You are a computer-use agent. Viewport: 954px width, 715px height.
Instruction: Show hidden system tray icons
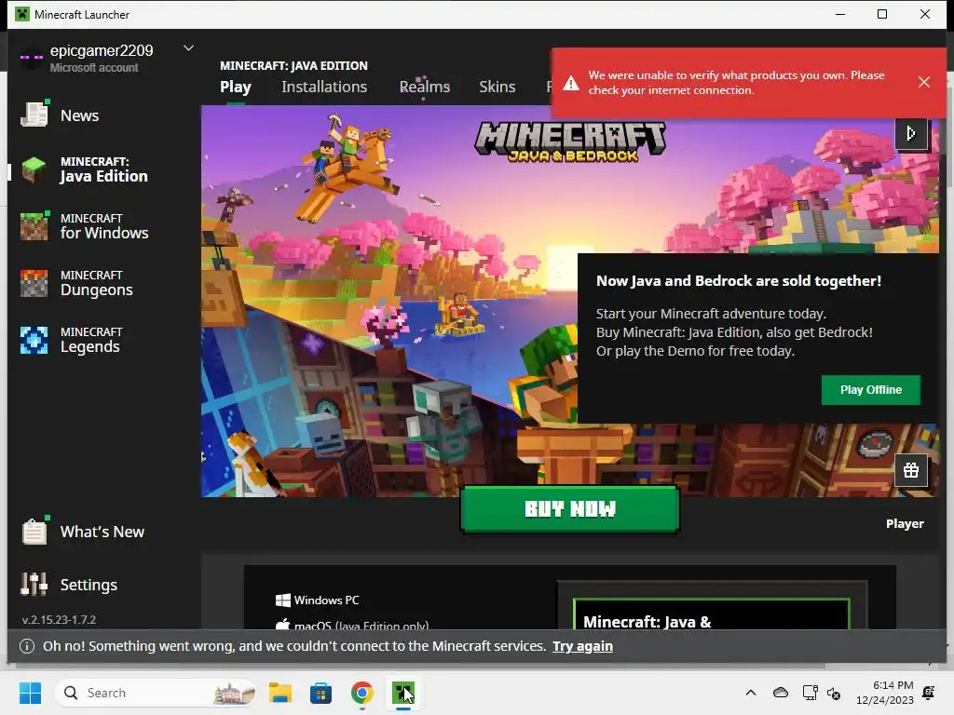pos(751,693)
